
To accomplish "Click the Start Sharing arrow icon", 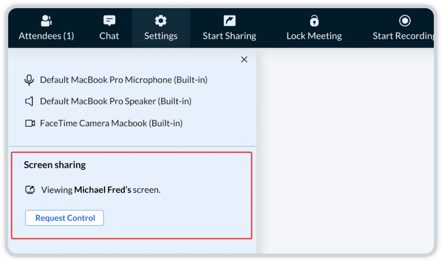I will click(x=230, y=21).
